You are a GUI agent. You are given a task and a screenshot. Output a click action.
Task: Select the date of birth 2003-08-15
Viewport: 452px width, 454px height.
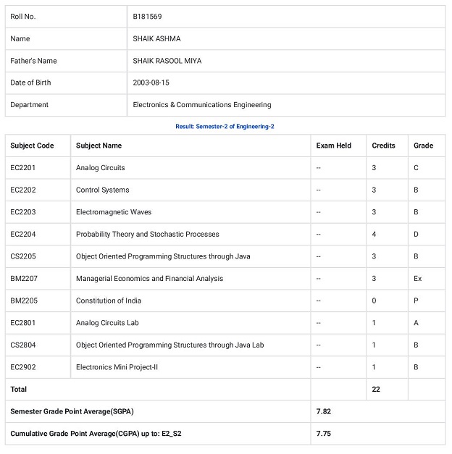[151, 83]
